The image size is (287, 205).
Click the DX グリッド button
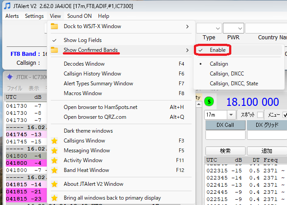267,125
